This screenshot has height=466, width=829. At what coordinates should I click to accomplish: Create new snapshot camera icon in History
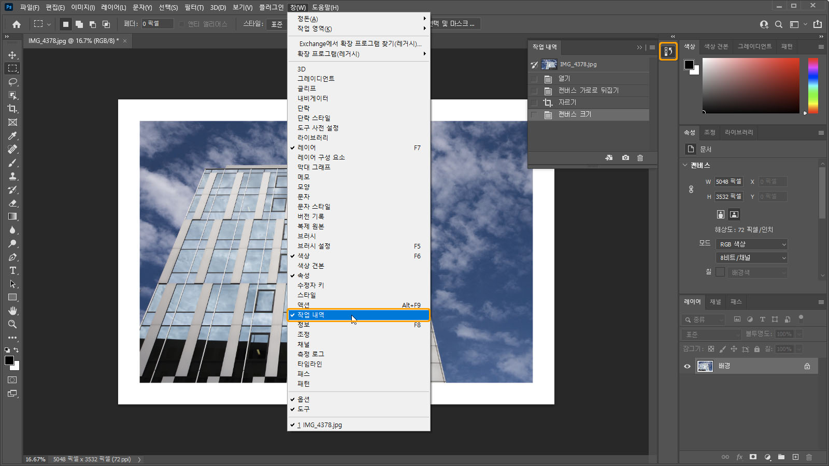(x=625, y=158)
